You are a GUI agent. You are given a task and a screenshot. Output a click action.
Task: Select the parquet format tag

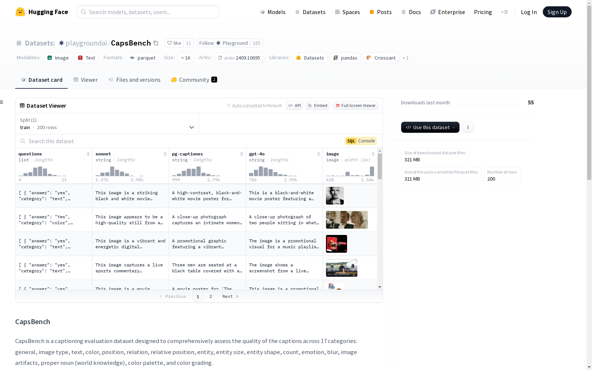[x=142, y=58]
